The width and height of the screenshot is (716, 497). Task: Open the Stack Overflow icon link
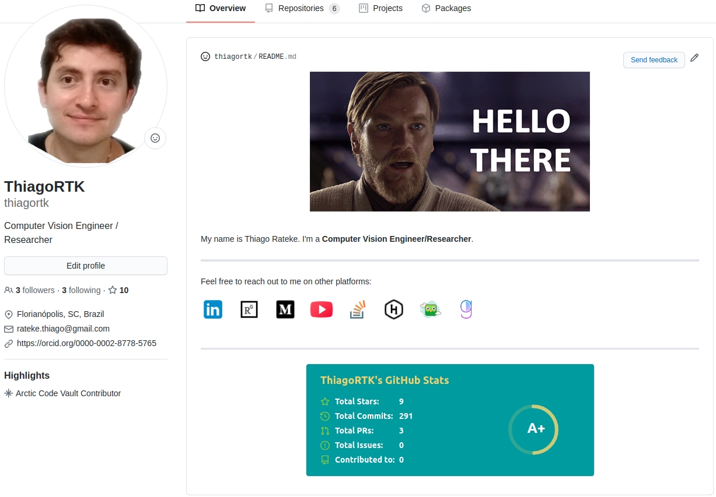358,309
